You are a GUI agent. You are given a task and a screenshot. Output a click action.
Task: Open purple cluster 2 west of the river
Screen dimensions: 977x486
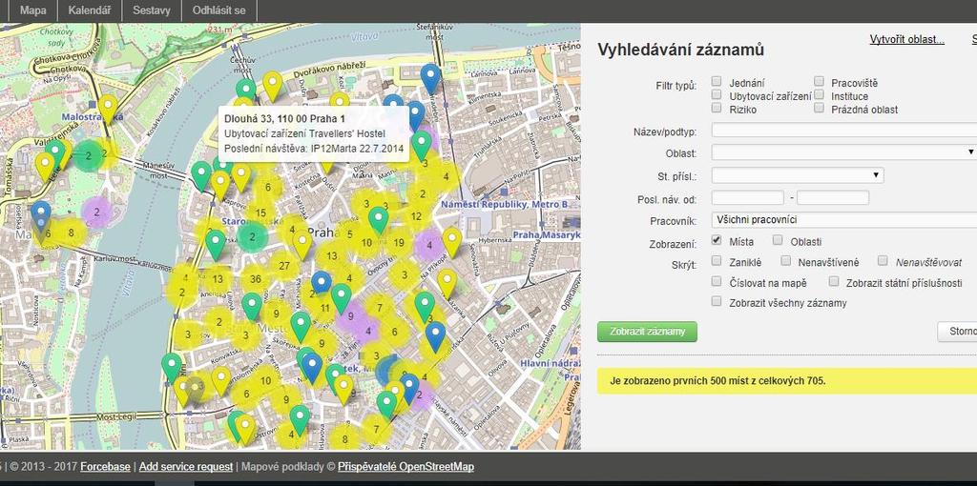[96, 213]
